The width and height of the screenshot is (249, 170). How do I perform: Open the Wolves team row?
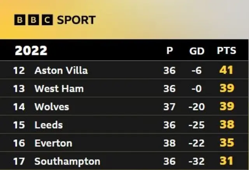click(x=124, y=106)
